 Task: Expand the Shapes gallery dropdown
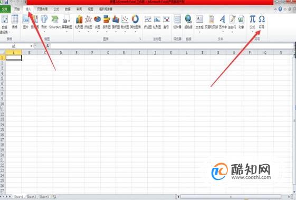44,32
